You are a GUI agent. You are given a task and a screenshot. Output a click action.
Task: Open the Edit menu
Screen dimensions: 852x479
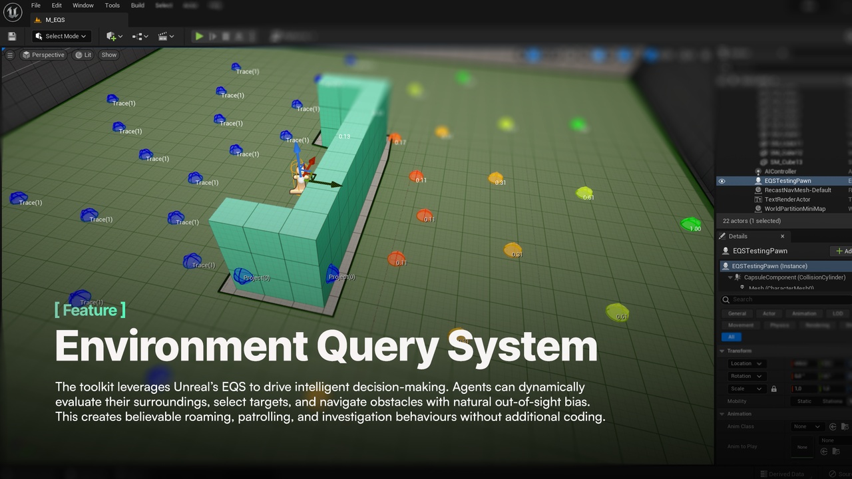point(57,5)
